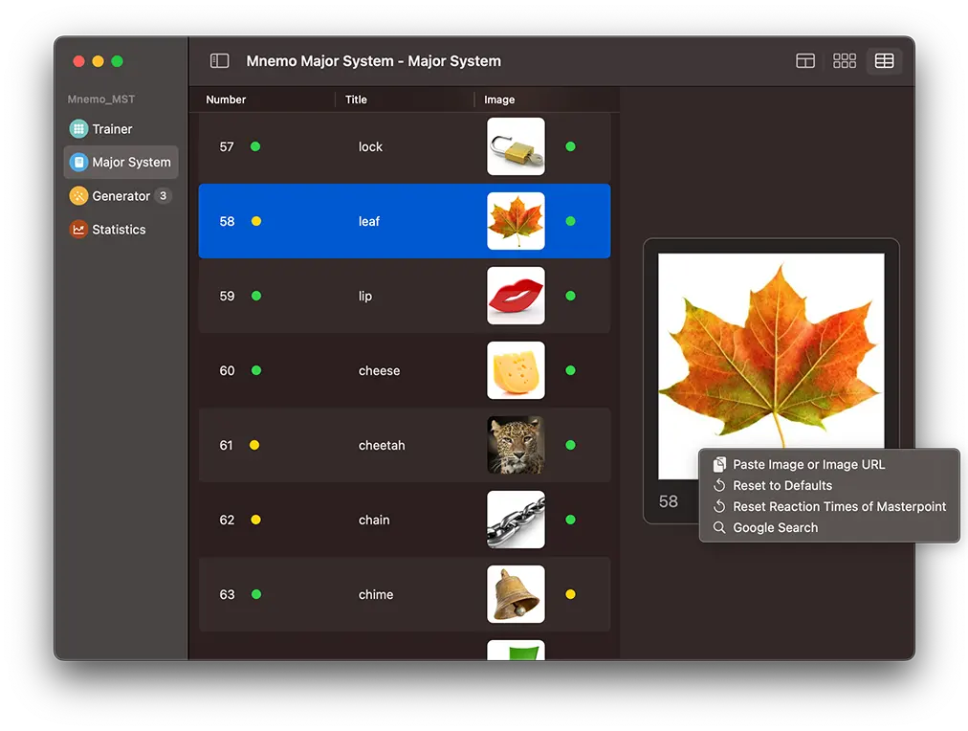Click the clipboard icon beside Paste Image
The image size is (968, 731).
click(718, 464)
